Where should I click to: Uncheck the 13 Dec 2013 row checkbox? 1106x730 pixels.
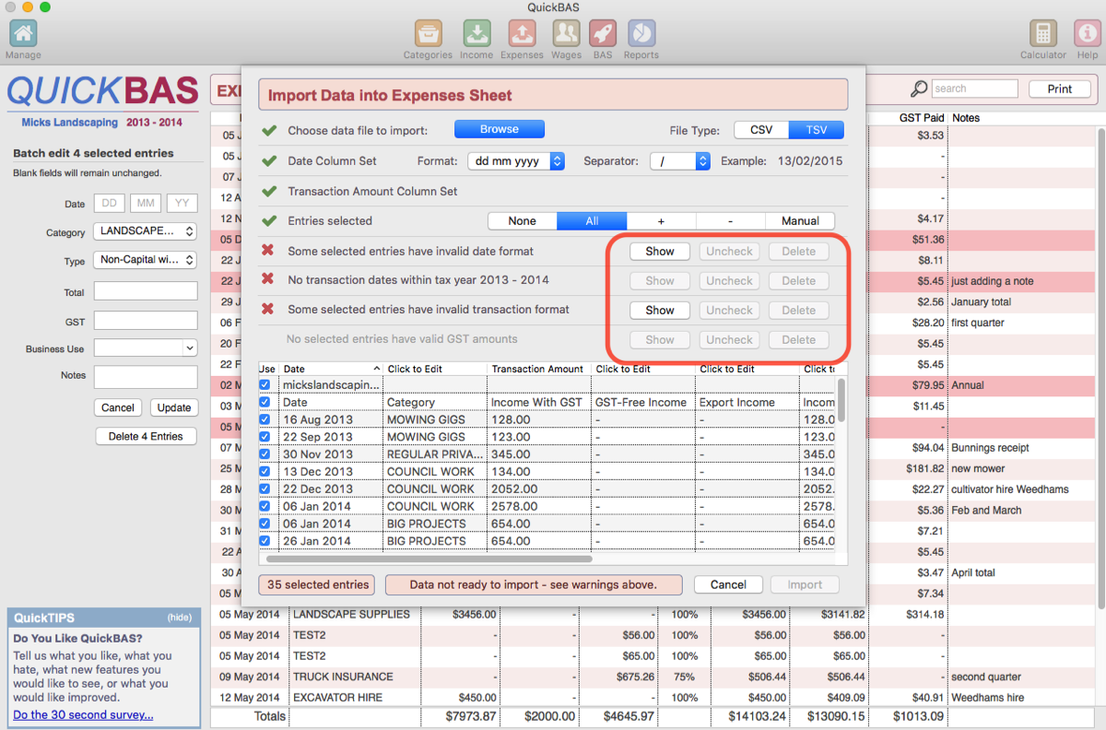(x=265, y=471)
